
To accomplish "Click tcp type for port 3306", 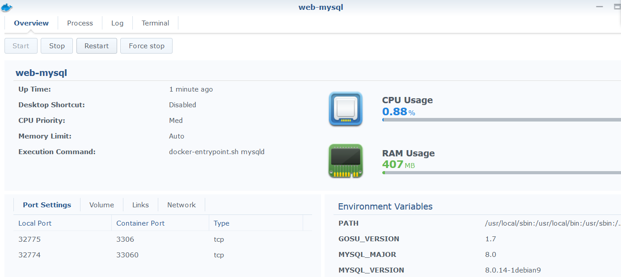I will [x=219, y=239].
